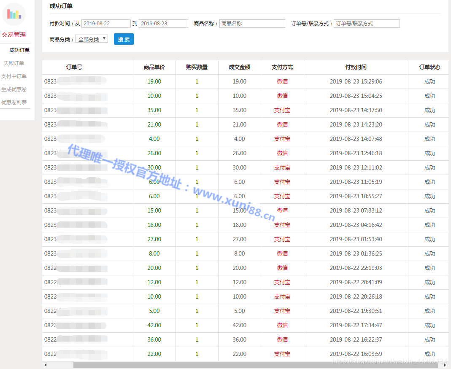Viewport: 451px width, 369px height.
Task: Click the 购买数量 column header
Action: pos(197,67)
